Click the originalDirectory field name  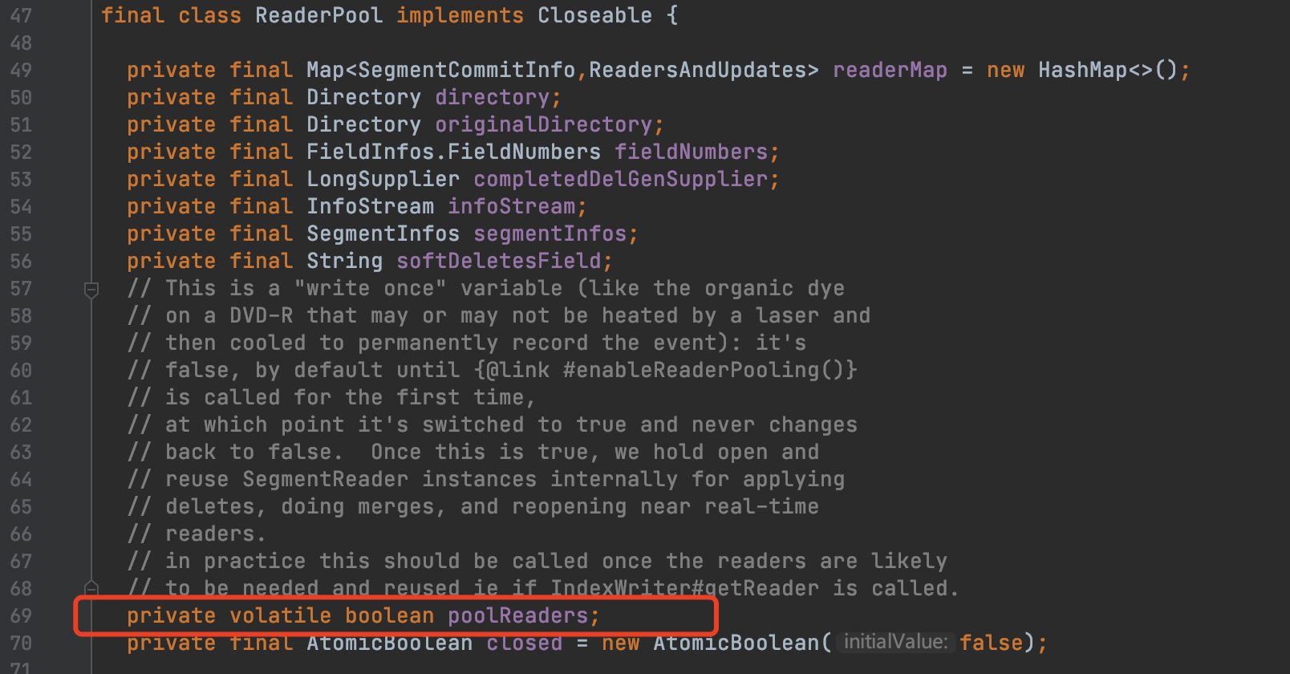point(544,124)
